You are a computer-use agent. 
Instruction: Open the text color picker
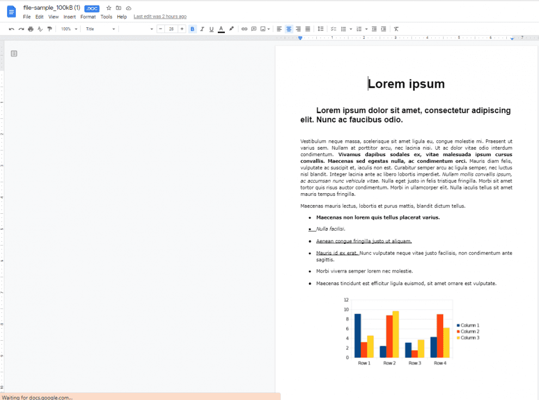221,29
